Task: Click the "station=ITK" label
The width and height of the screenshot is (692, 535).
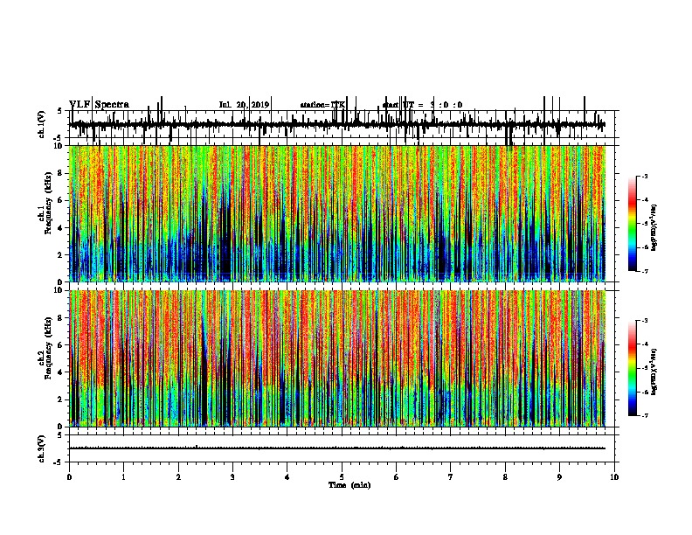Action: pyautogui.click(x=322, y=105)
